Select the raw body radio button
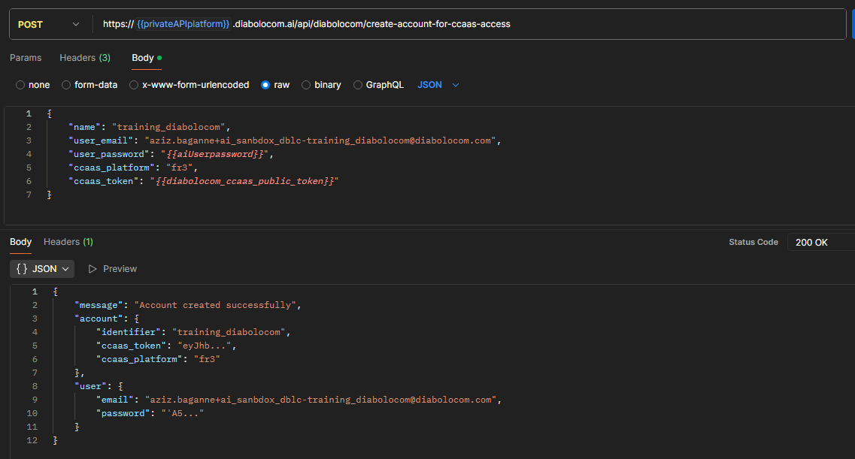This screenshot has height=459, width=855. pyautogui.click(x=265, y=85)
